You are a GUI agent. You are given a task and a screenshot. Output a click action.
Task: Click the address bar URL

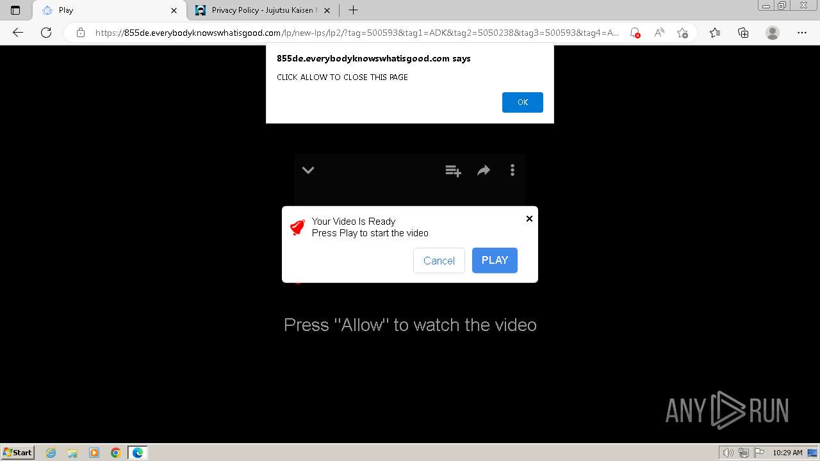[357, 33]
